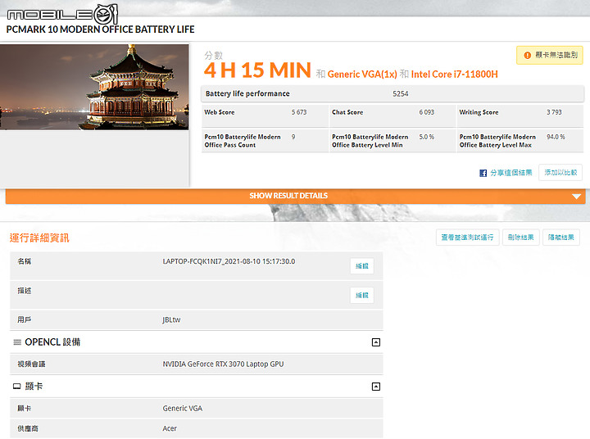
Task: Click the Battery Level Max value 94.0 %
Action: [556, 137]
